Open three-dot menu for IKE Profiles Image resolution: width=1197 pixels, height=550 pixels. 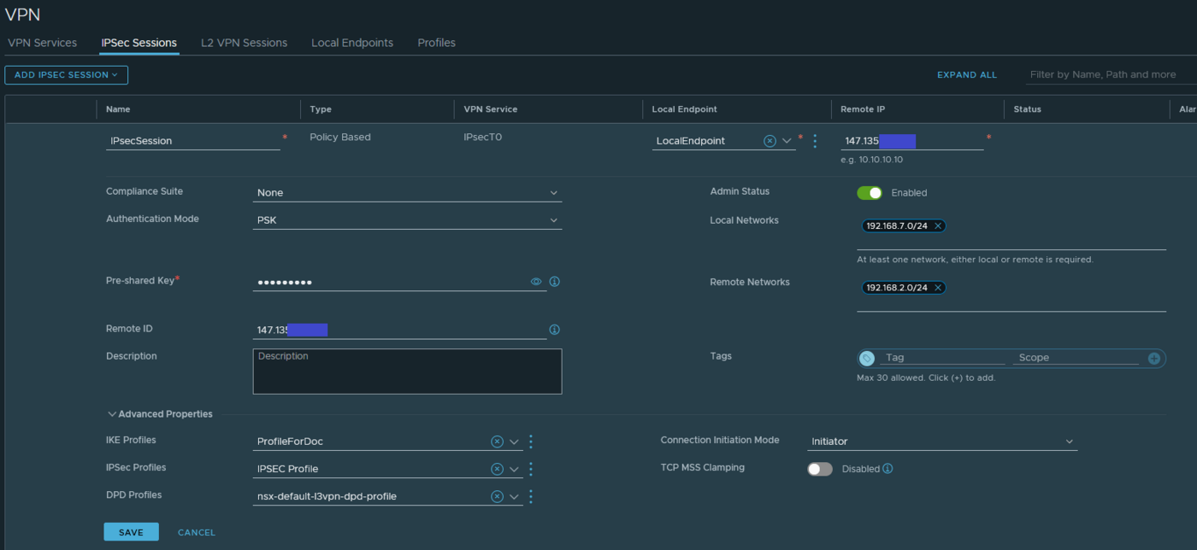pos(531,442)
